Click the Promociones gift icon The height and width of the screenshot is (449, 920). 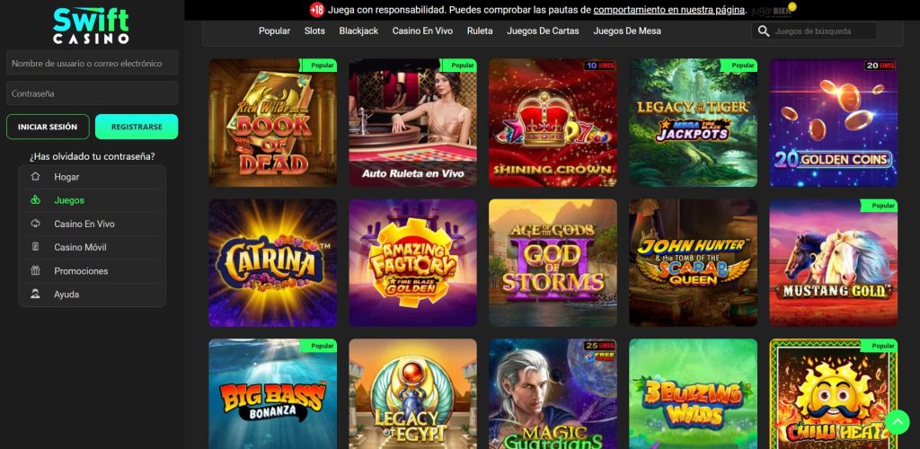(35, 271)
